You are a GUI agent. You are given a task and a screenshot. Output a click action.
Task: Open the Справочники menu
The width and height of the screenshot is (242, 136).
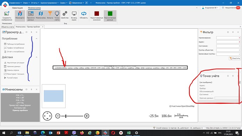point(15,3)
